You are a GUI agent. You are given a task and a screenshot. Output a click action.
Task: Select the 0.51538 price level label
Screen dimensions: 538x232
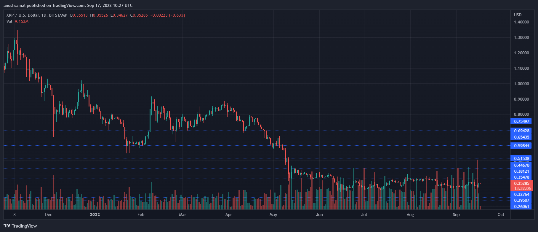pos(521,158)
